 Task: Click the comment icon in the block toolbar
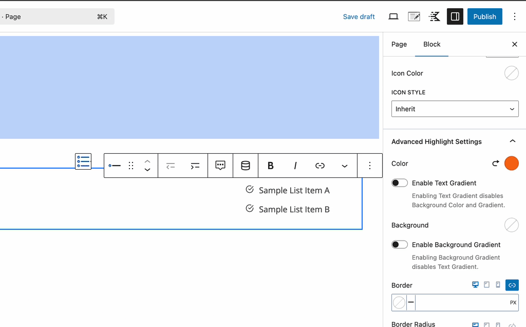(220, 165)
